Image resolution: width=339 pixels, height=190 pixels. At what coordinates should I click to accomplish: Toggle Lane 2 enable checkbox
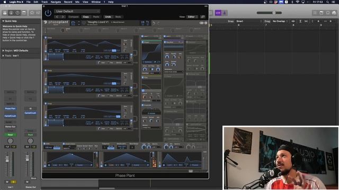click(x=165, y=36)
